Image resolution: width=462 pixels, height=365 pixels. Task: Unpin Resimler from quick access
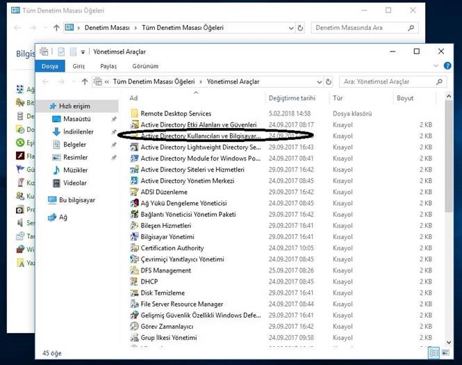pos(114,157)
